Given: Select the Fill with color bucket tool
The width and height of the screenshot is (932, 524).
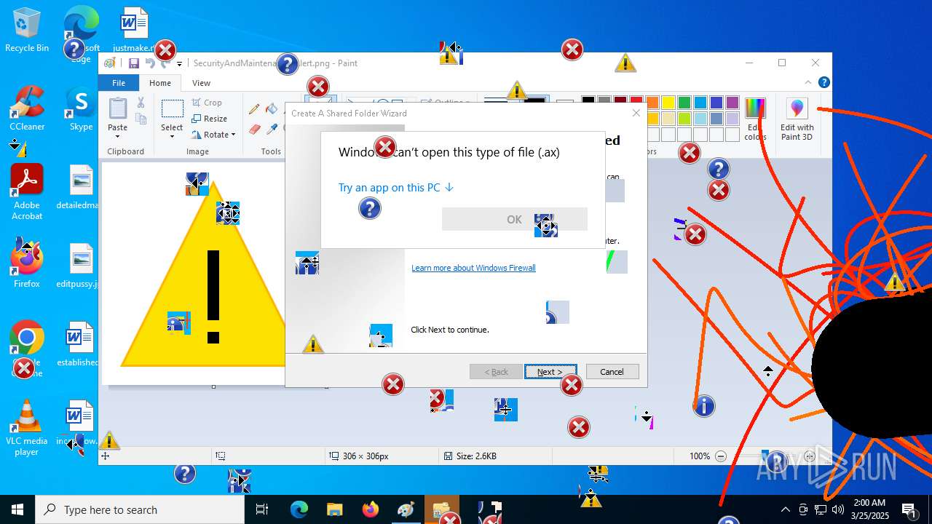Looking at the screenshot, I should click(272, 109).
